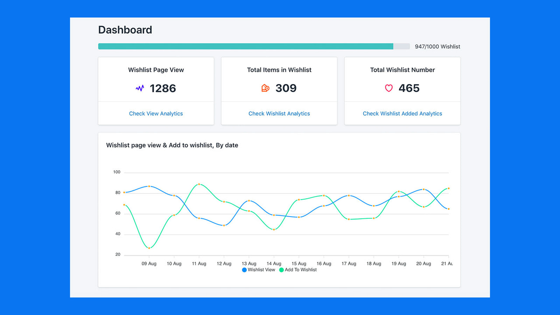Click the Dashboard heading
Screen dimensions: 560x315
coord(125,30)
